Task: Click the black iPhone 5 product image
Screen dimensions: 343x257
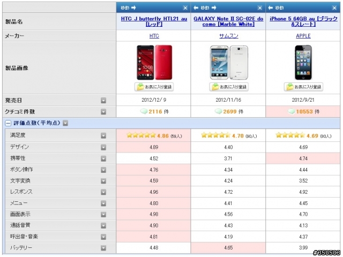Action: (x=303, y=63)
